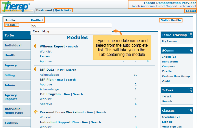Open the T-Task link

[x=167, y=97]
